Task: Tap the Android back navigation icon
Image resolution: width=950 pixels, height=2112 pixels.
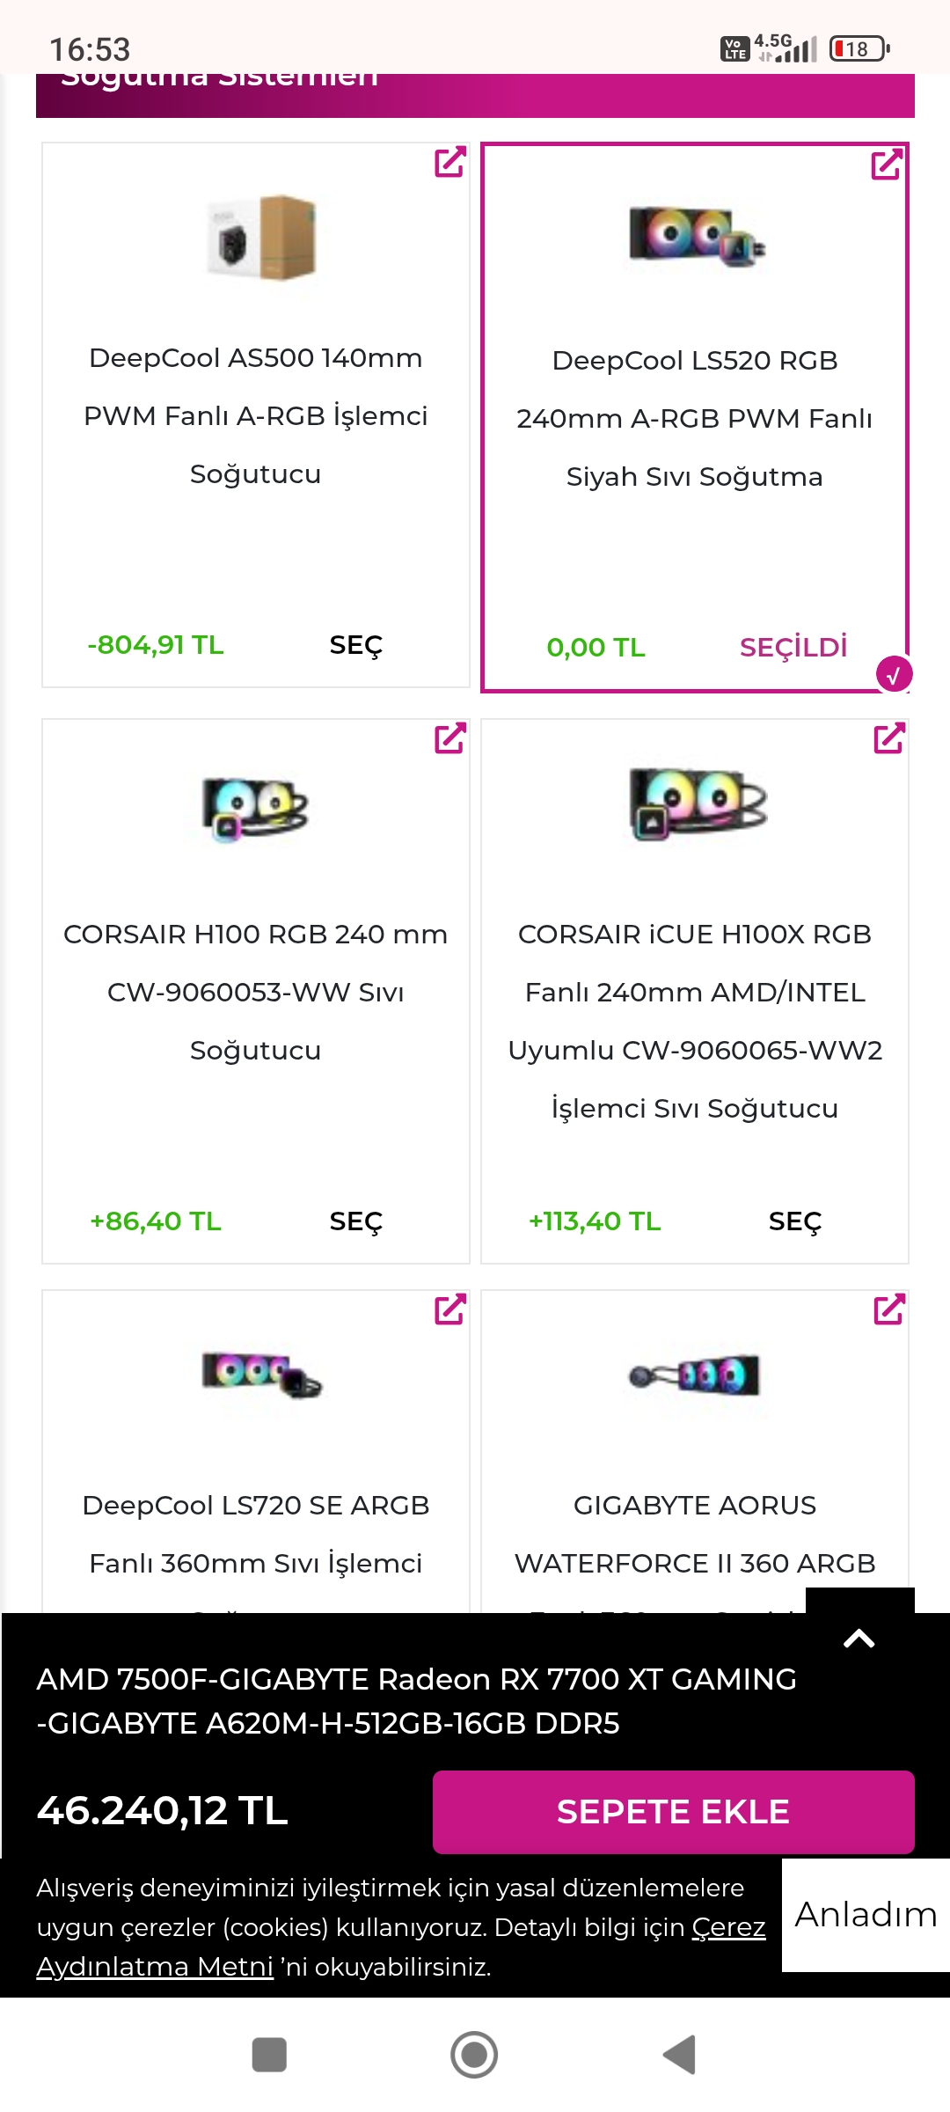Action: click(679, 2055)
